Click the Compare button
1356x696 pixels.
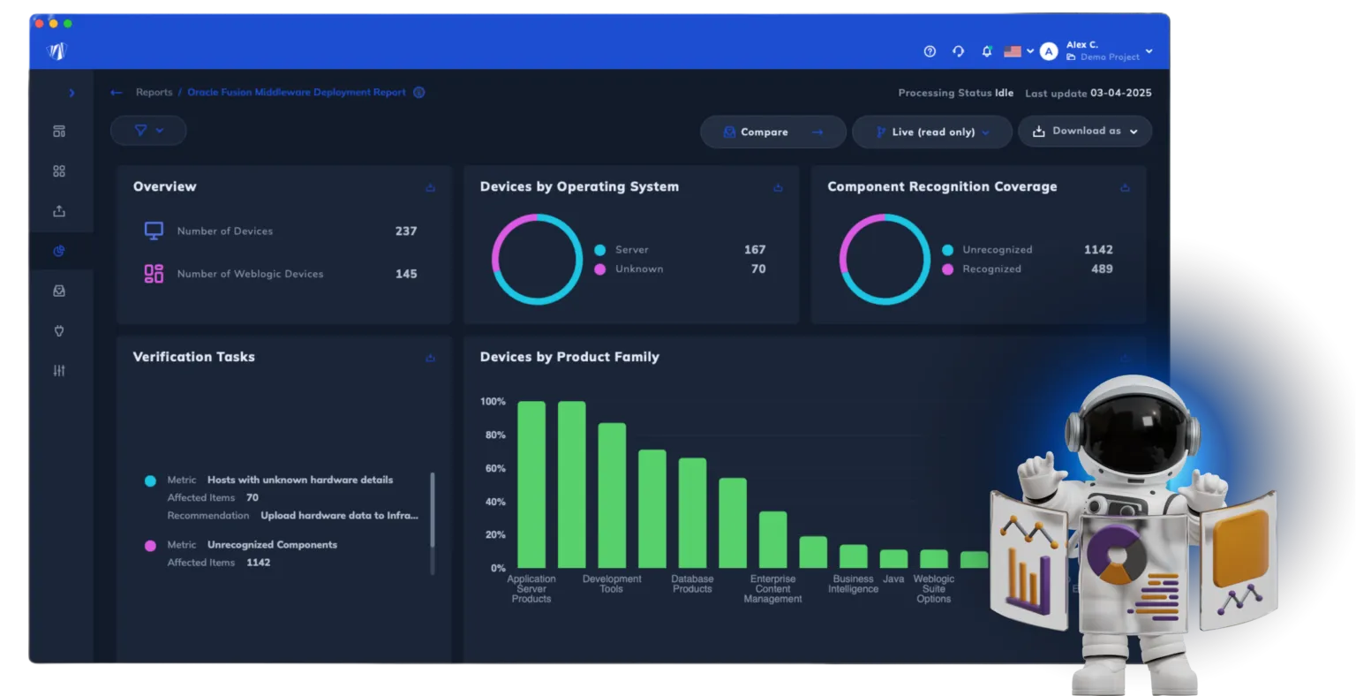pos(773,132)
